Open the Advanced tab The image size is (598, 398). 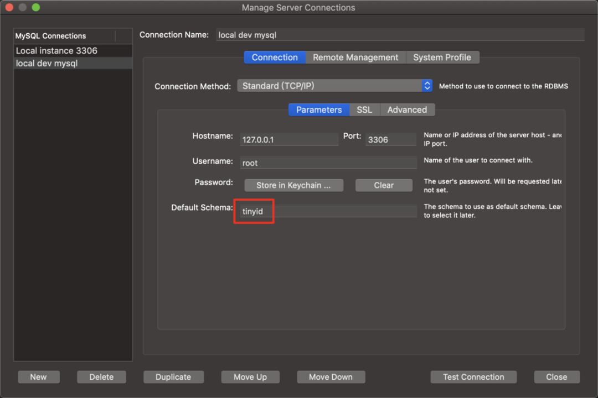pyautogui.click(x=407, y=109)
